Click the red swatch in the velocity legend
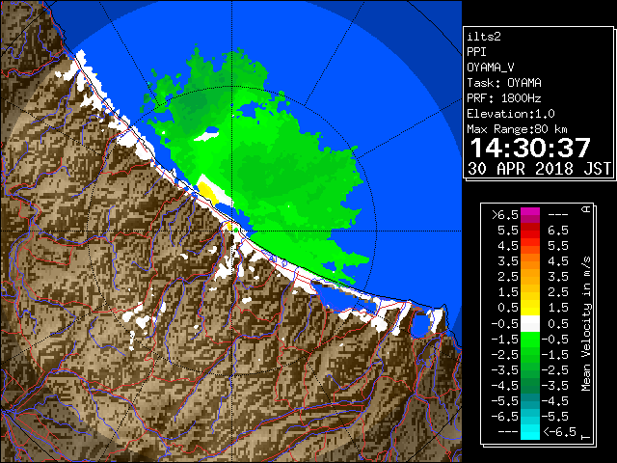 coord(530,233)
